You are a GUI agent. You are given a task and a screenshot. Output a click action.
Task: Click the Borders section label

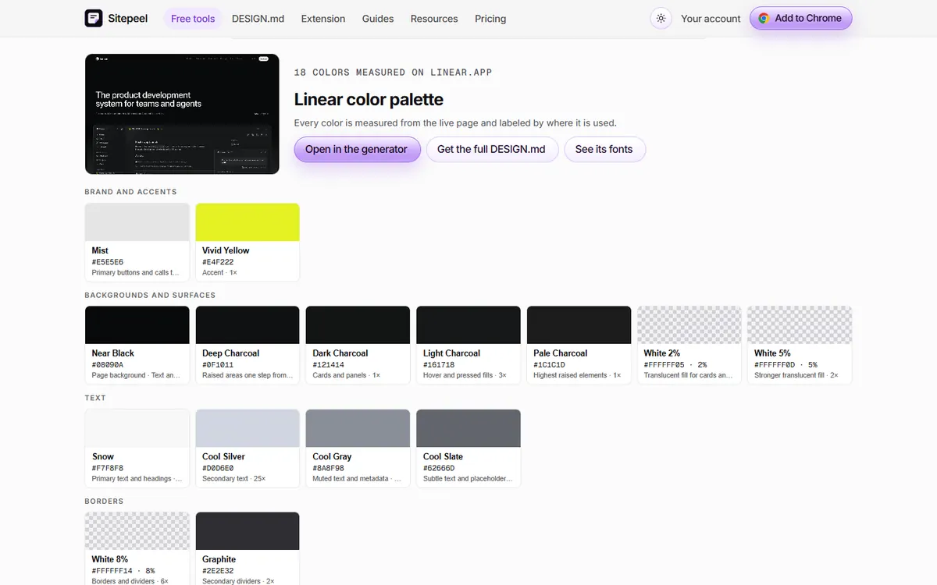104,502
